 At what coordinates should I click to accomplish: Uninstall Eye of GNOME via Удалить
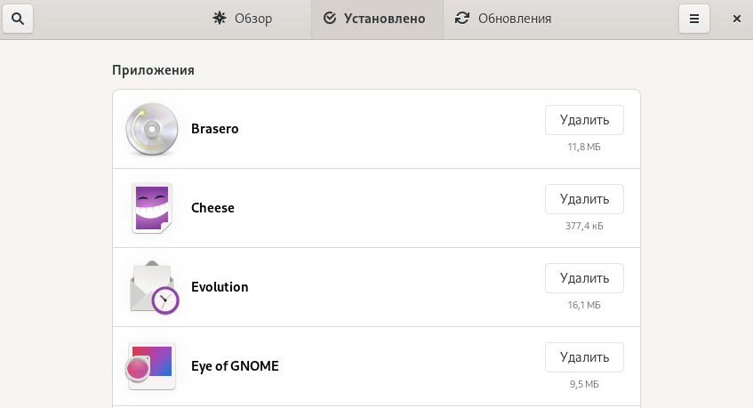[x=584, y=357]
